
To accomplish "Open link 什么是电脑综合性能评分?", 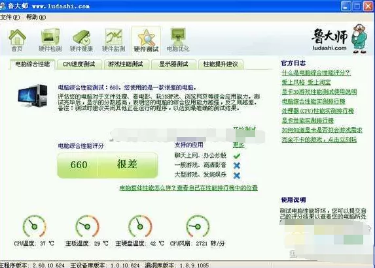I will tap(316, 72).
